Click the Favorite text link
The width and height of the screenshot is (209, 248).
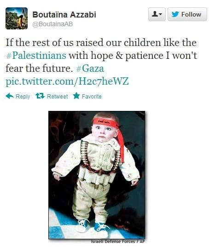pyautogui.click(x=92, y=96)
